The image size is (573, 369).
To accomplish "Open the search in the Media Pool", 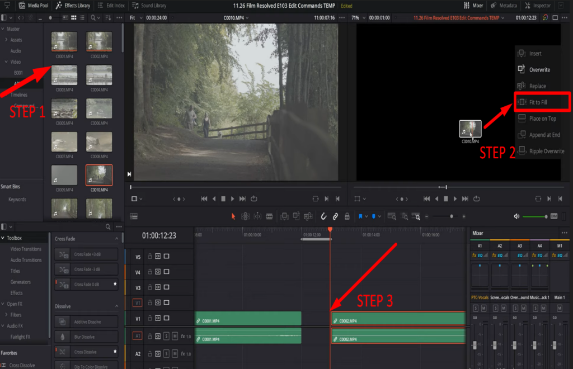I will 92,17.
